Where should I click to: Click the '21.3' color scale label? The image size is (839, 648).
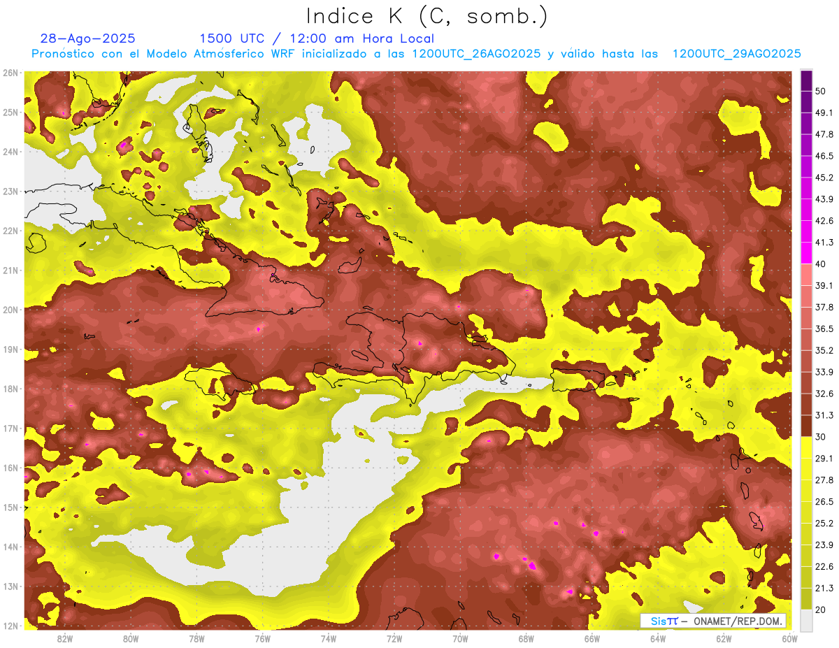[824, 589]
